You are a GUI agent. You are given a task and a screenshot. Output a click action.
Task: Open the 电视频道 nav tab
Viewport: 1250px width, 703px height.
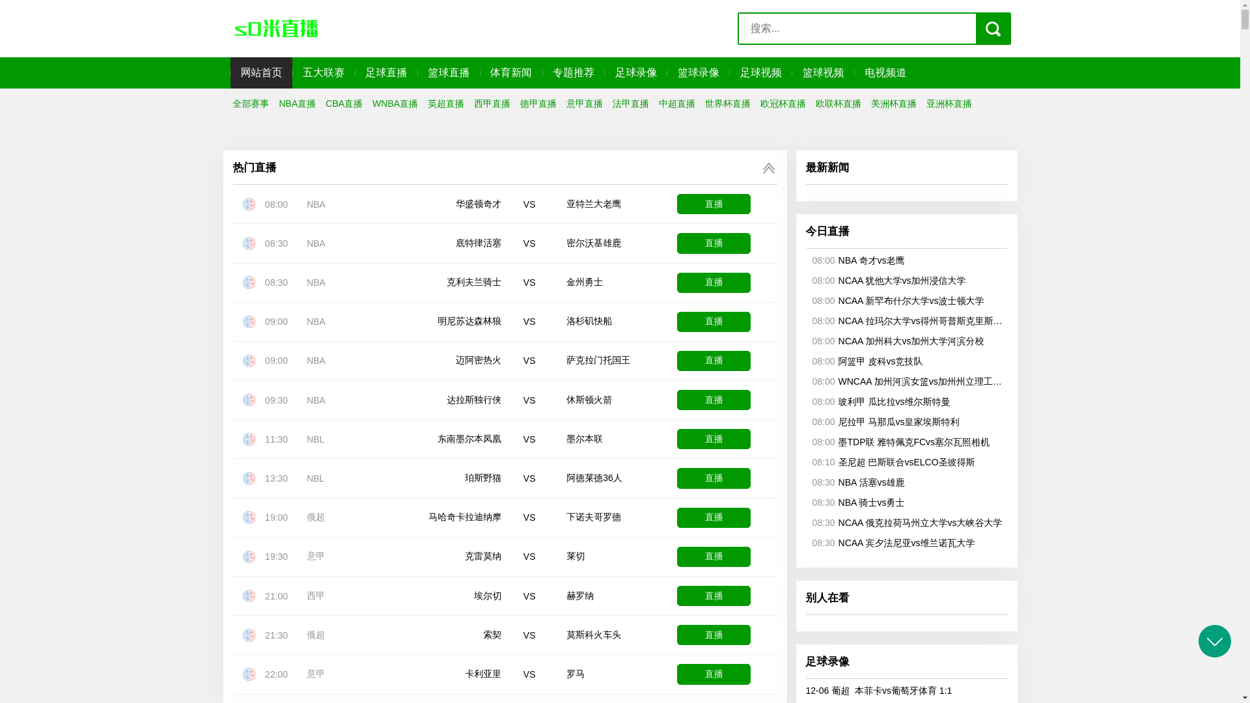(x=885, y=73)
